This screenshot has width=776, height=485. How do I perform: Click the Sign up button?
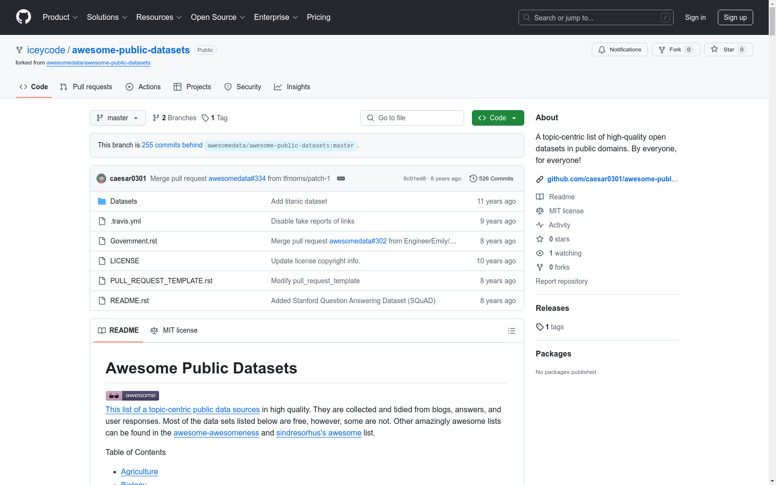point(735,17)
